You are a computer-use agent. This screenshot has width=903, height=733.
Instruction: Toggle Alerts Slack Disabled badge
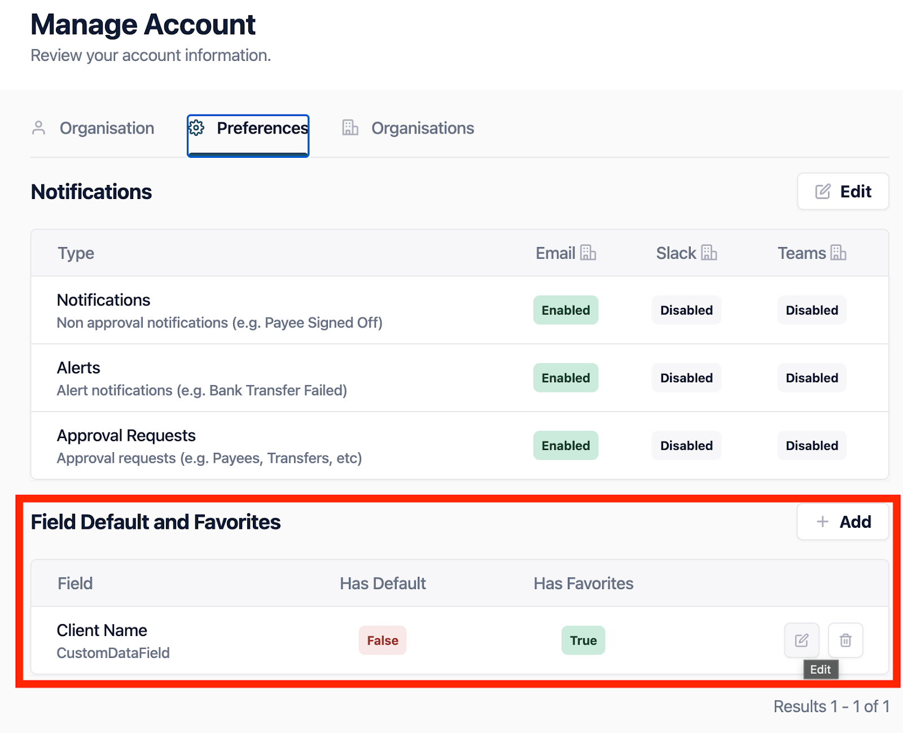(x=686, y=378)
